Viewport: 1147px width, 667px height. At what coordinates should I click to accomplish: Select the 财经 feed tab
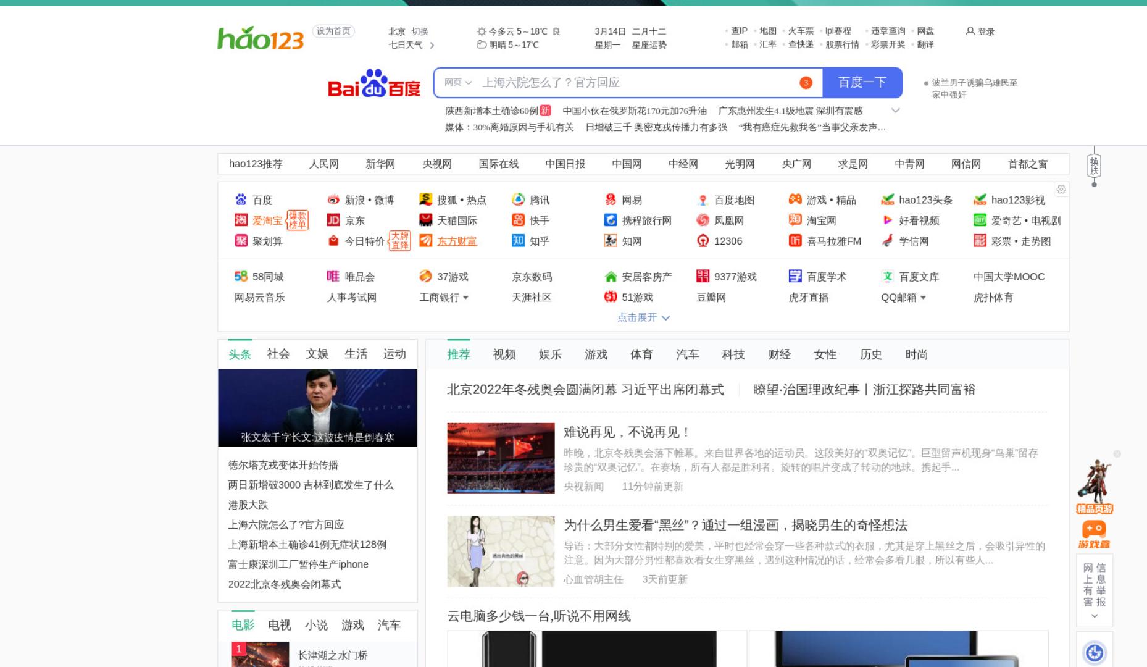coord(780,354)
